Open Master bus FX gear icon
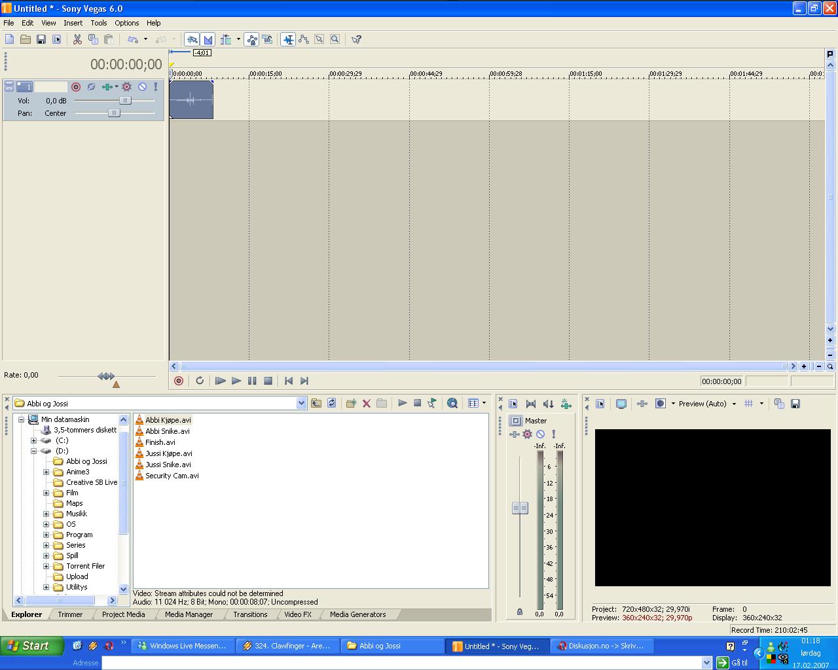 [x=528, y=434]
